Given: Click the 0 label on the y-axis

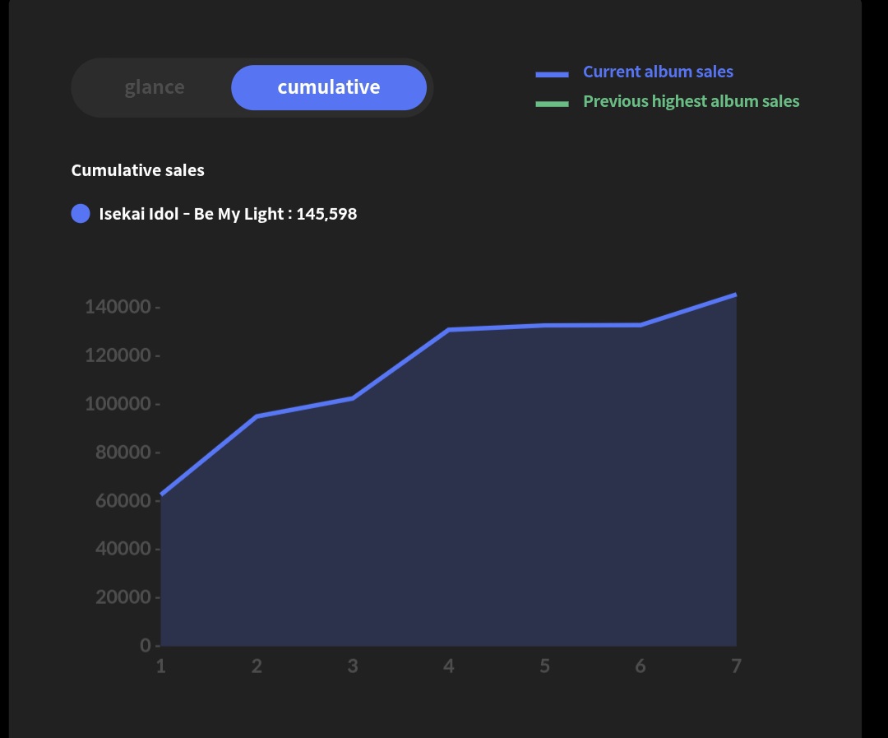Looking at the screenshot, I should [x=146, y=645].
